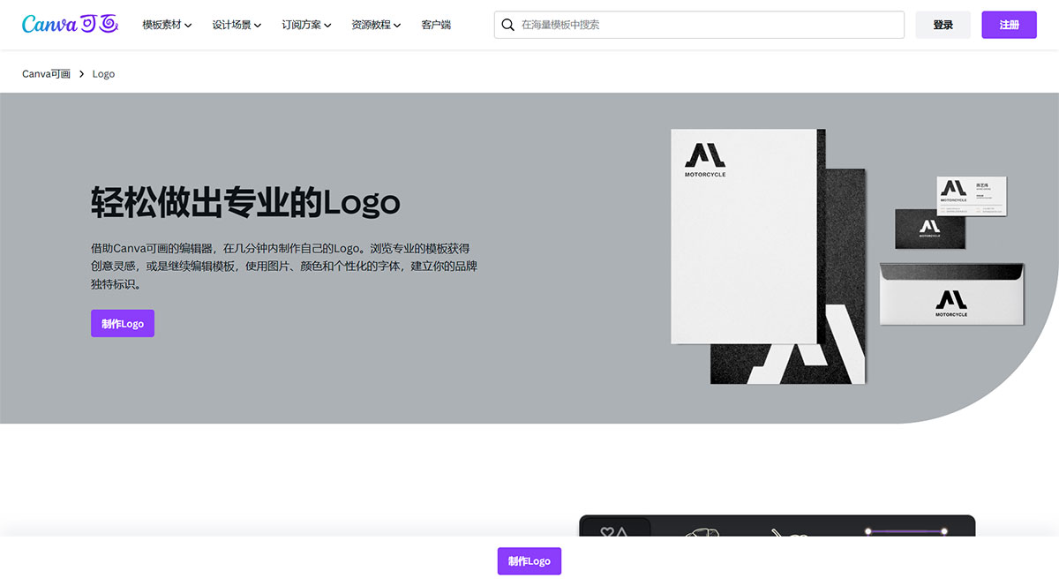Click the 登录 button
The image size is (1059, 586).
coord(943,24)
